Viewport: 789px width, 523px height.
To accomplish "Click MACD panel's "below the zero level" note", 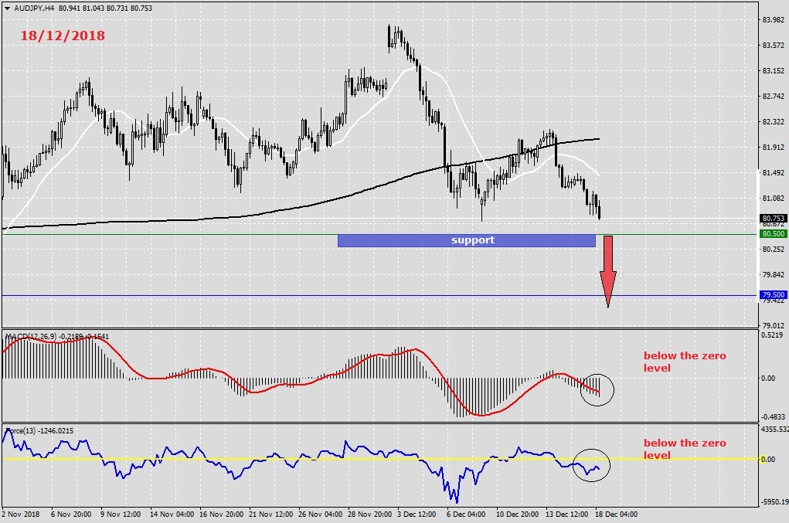I will (x=684, y=362).
